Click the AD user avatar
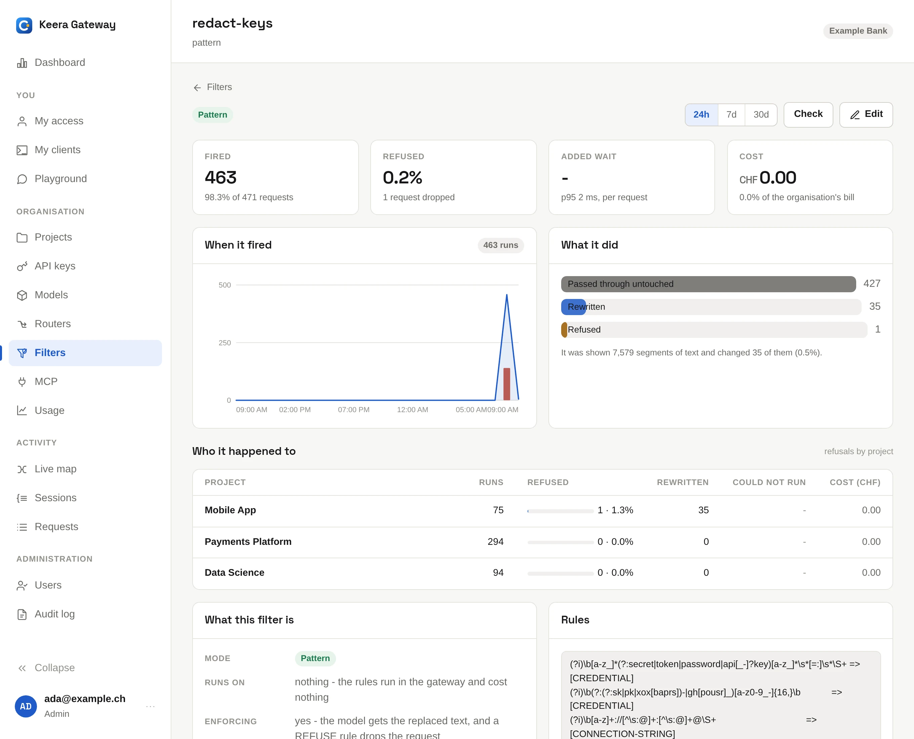The image size is (914, 739). [26, 706]
